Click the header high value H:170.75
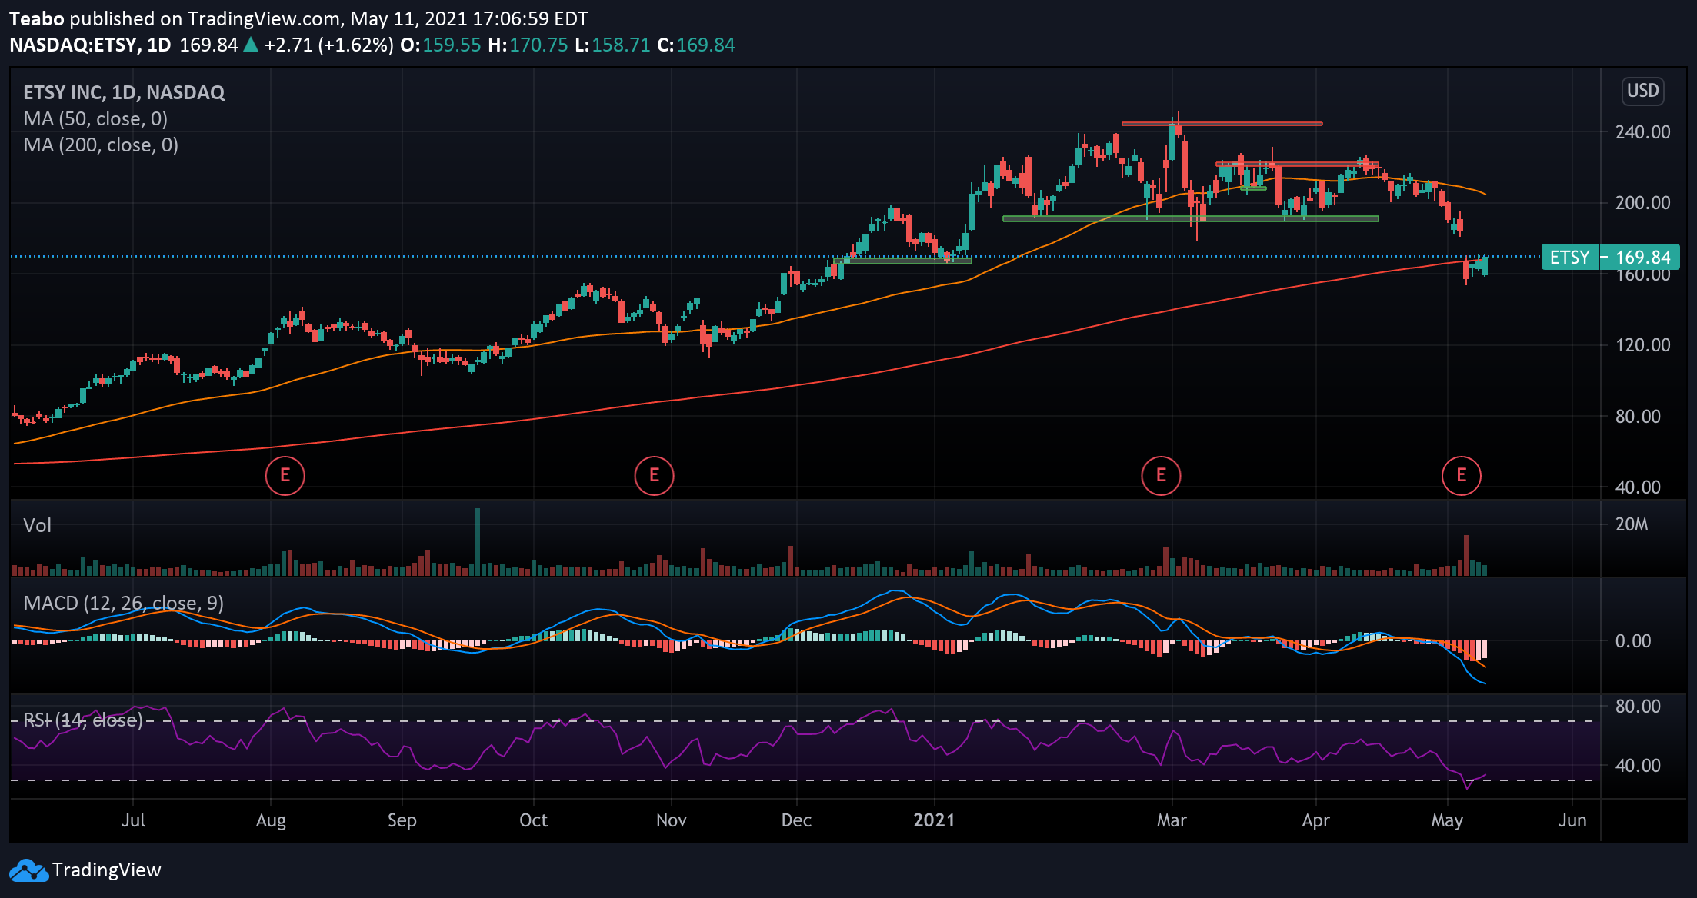Viewport: 1697px width, 898px height. tap(528, 45)
